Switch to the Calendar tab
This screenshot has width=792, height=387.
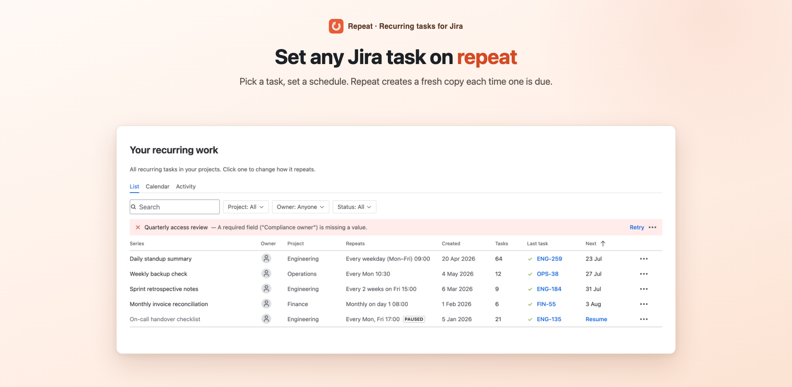point(158,187)
